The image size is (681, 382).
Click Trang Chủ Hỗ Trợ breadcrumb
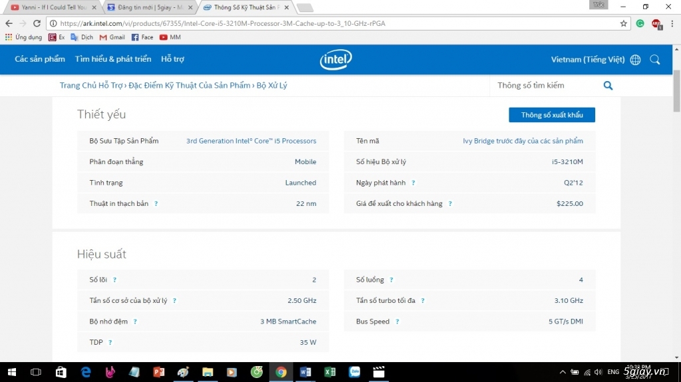(91, 85)
